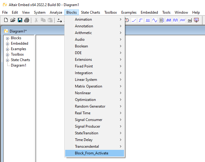Screen dimensions: 205x162
Task: Select Diagram1 in the tree
Action: click(x=18, y=65)
